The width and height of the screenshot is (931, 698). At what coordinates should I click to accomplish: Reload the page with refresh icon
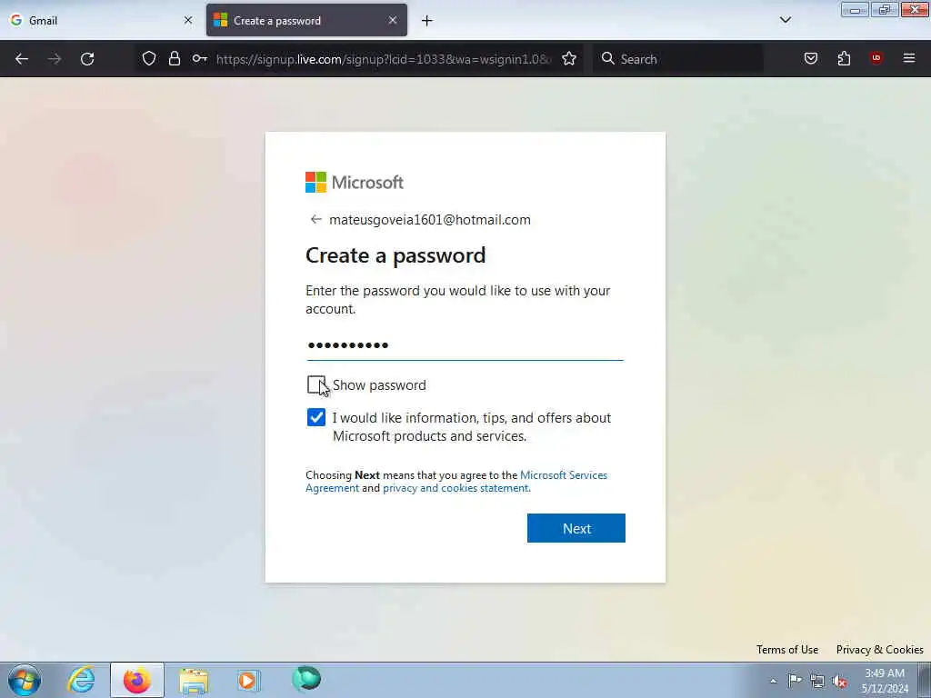(x=87, y=59)
